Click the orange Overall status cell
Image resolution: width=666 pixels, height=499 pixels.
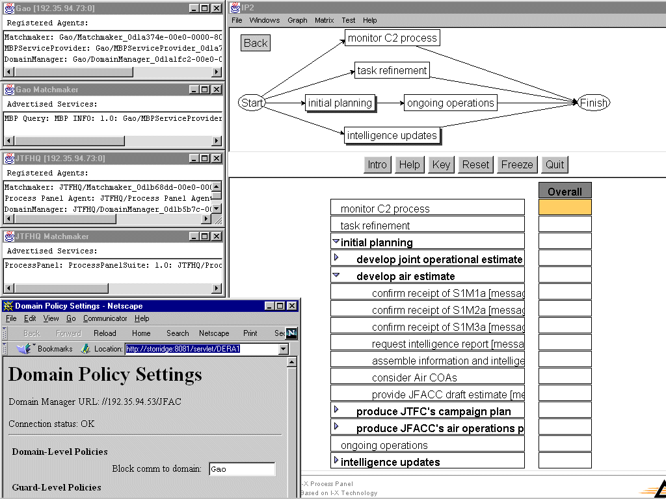coord(565,207)
